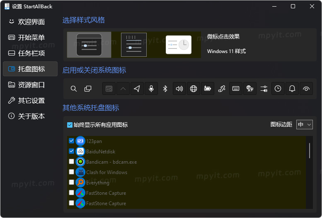
Task: Open the 关于版本 about page
Action: coord(30,116)
